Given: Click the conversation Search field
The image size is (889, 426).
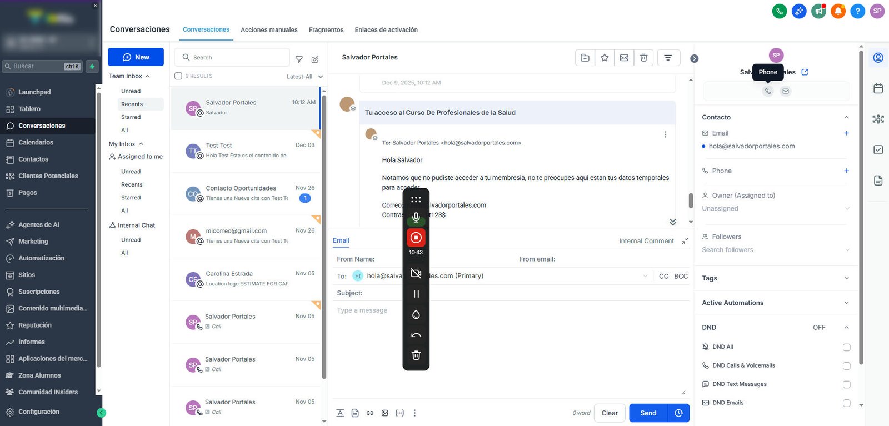Looking at the screenshot, I should click(x=232, y=57).
